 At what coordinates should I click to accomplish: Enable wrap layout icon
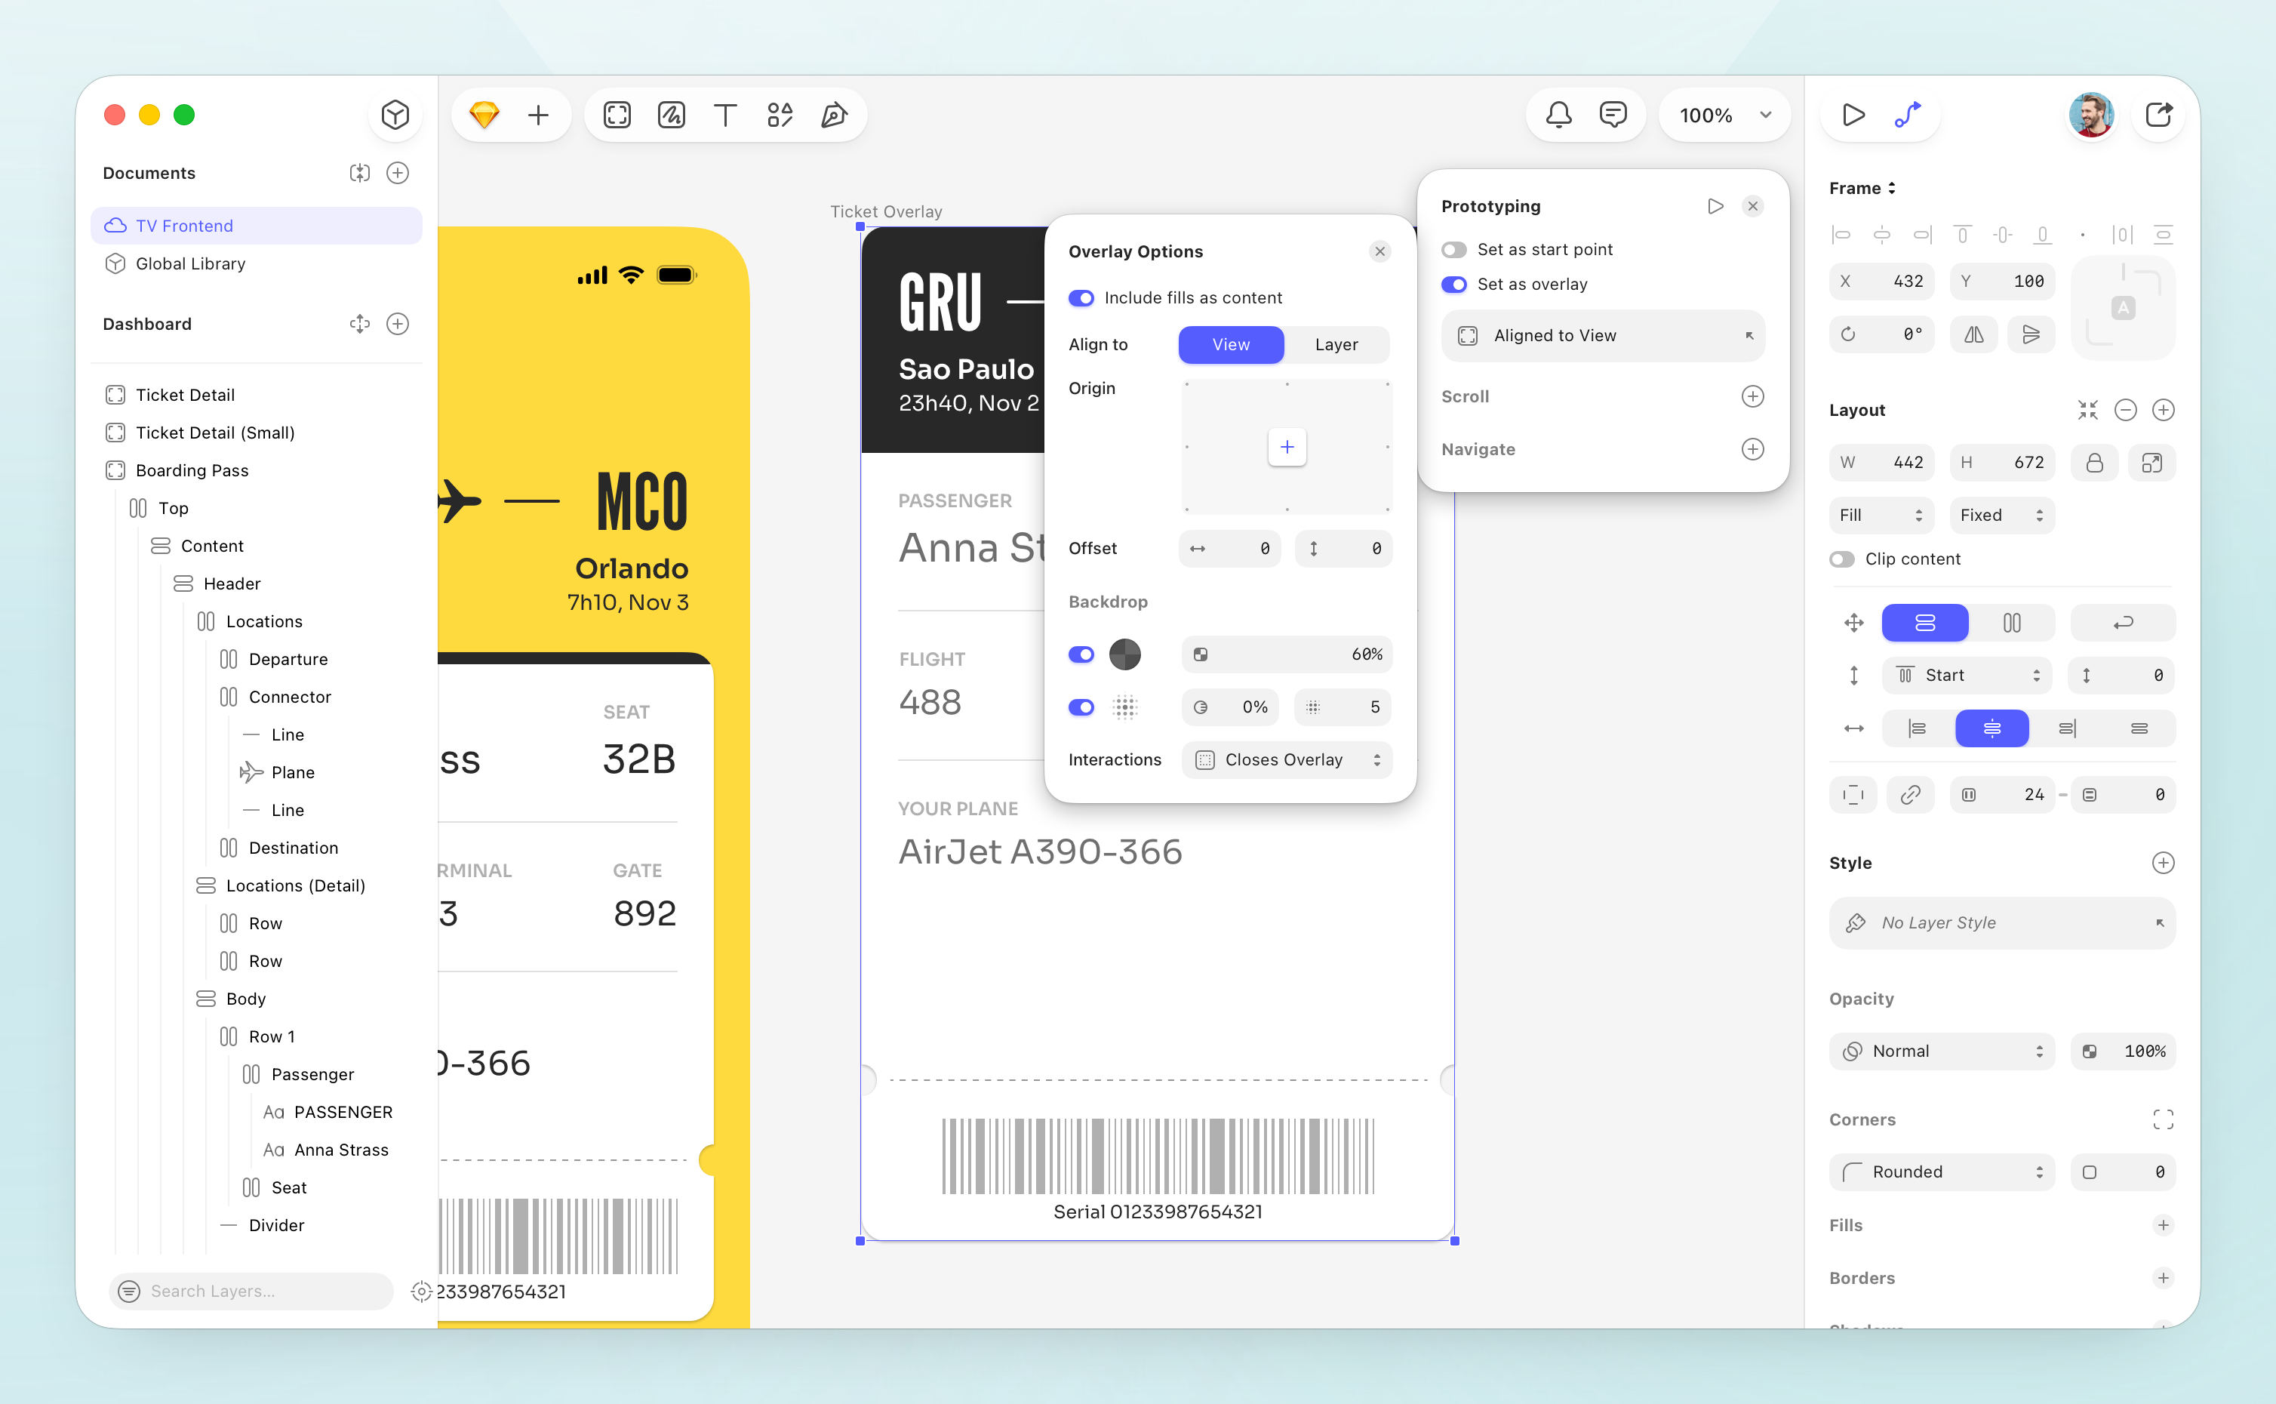coord(2123,622)
